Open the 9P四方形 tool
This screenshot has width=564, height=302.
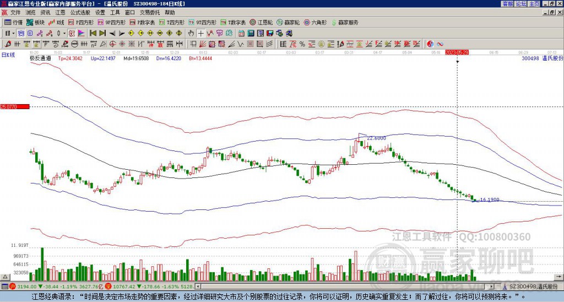pyautogui.click(x=111, y=22)
